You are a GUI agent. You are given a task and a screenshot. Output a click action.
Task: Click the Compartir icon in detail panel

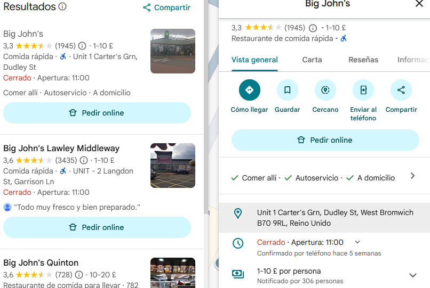(x=401, y=90)
